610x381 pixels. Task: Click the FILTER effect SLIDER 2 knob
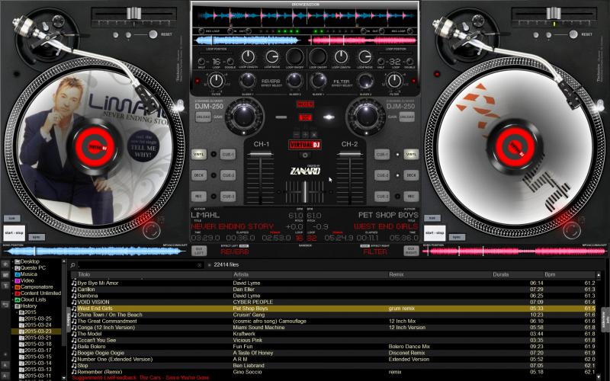365,81
